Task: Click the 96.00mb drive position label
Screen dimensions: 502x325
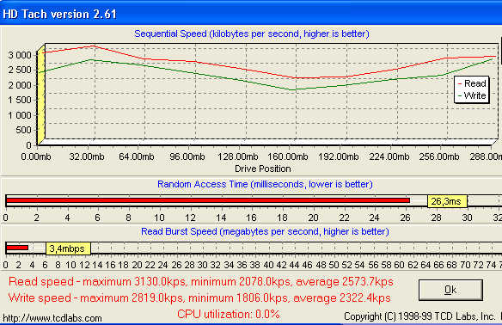Action: (x=187, y=156)
